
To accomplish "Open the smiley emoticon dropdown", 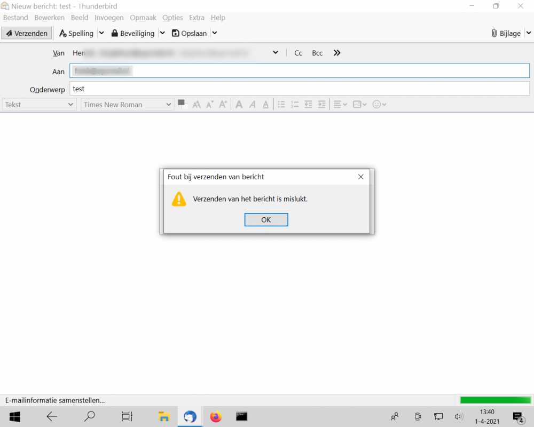I will (x=379, y=105).
